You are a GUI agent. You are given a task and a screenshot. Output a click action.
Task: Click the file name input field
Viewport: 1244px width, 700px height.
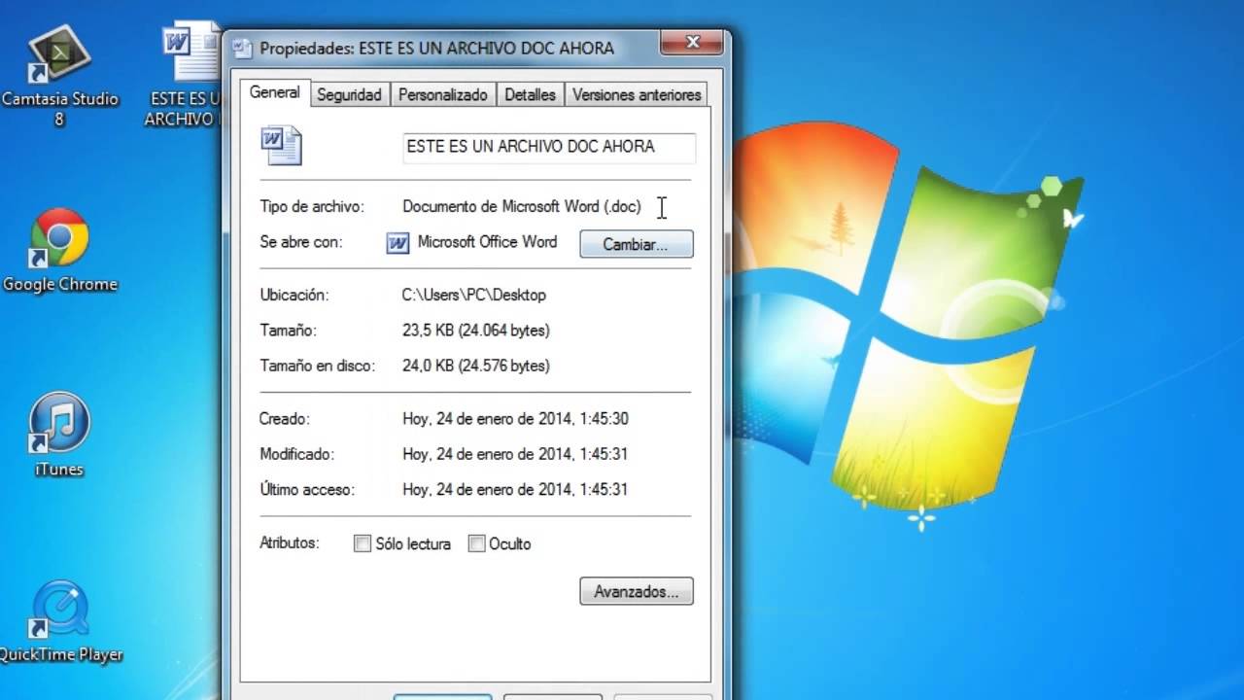(x=549, y=147)
